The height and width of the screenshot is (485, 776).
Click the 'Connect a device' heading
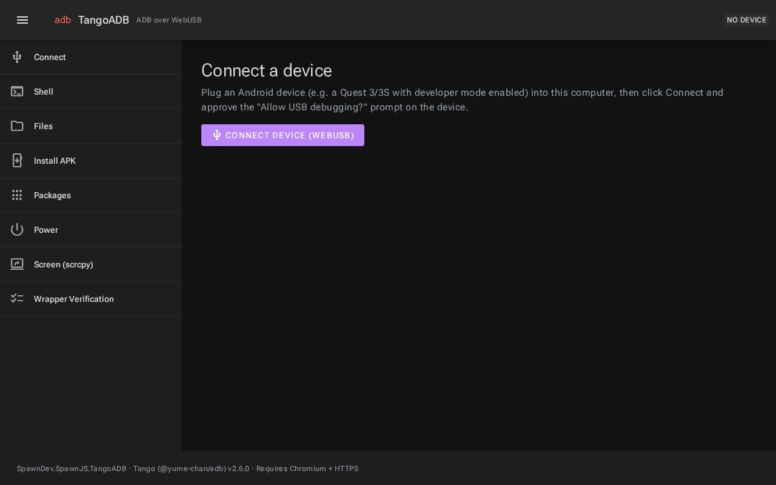[267, 70]
